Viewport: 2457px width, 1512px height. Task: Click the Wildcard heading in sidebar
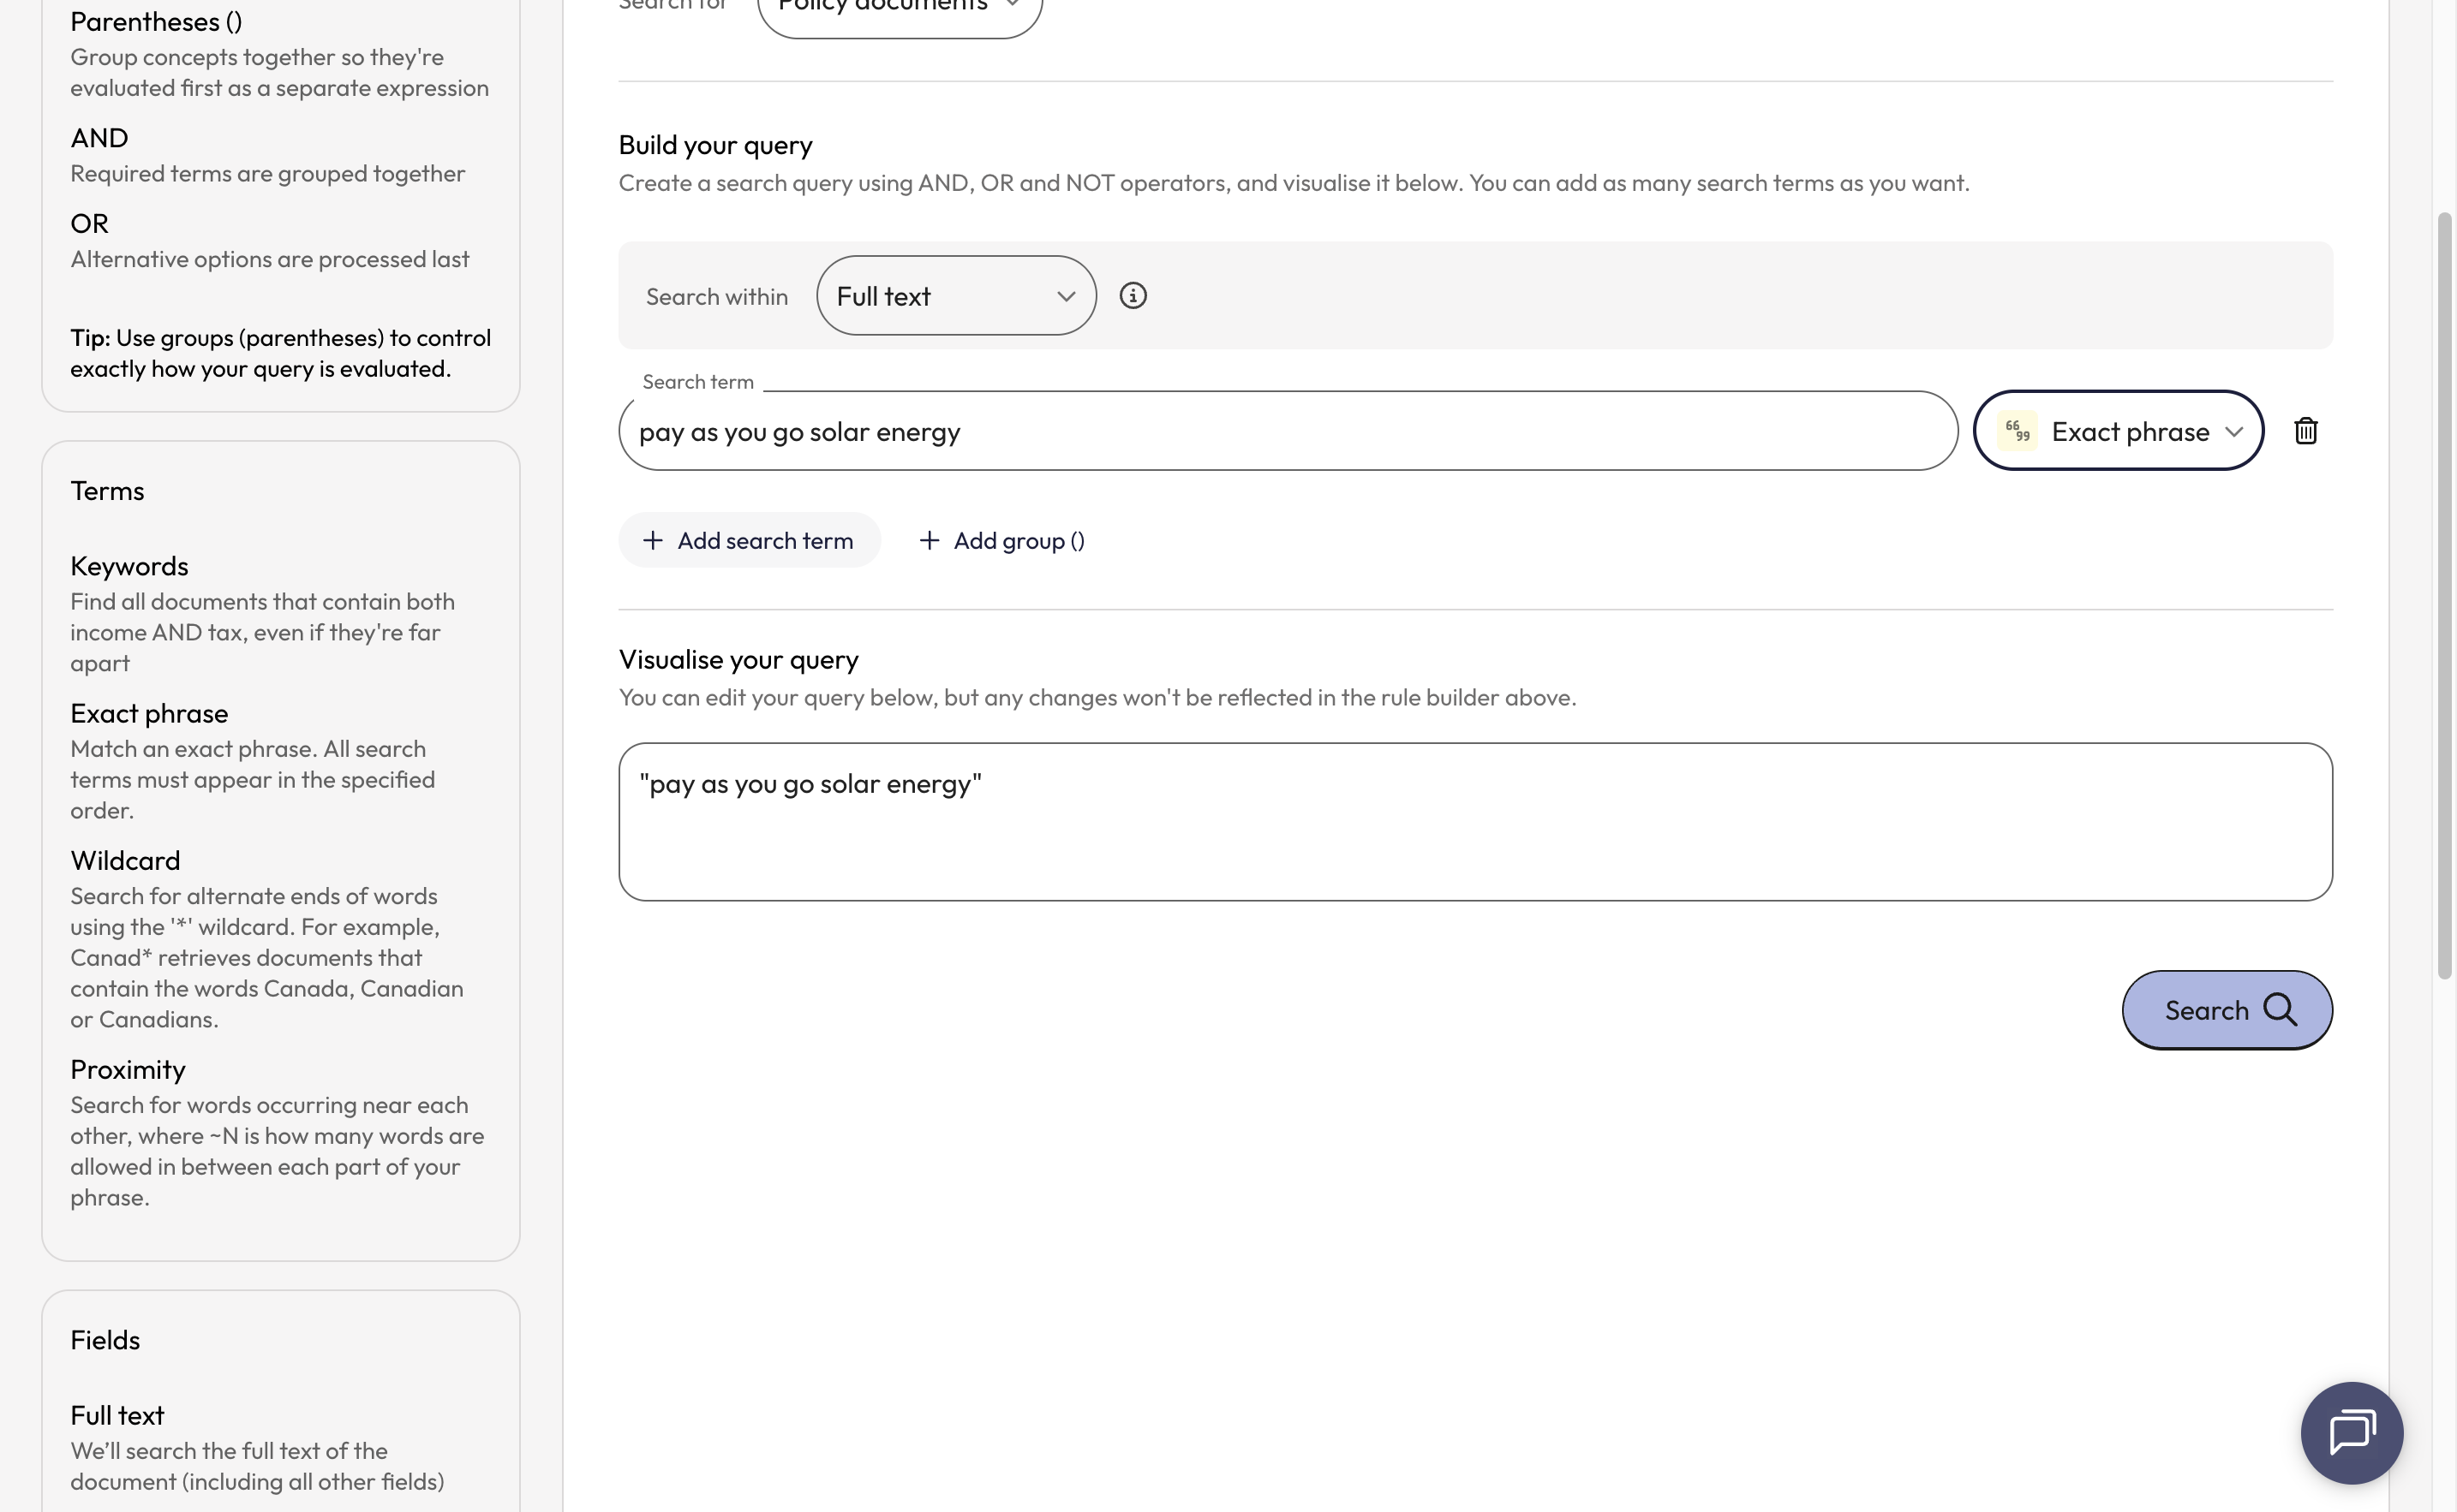click(x=125, y=860)
